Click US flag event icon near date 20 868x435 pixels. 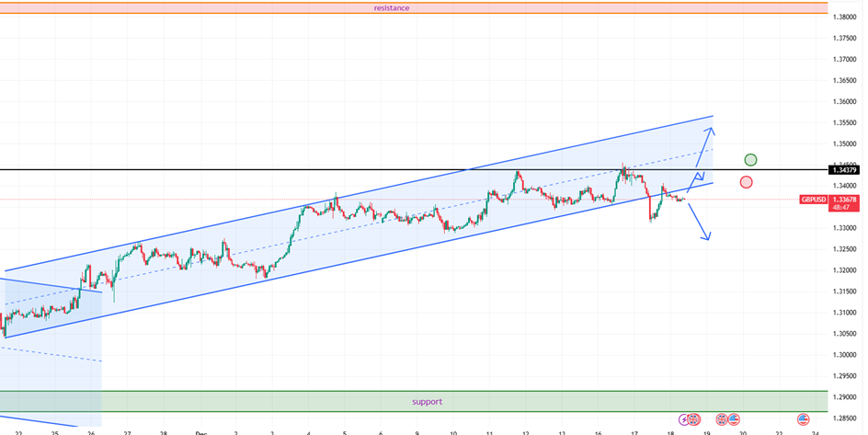[734, 419]
